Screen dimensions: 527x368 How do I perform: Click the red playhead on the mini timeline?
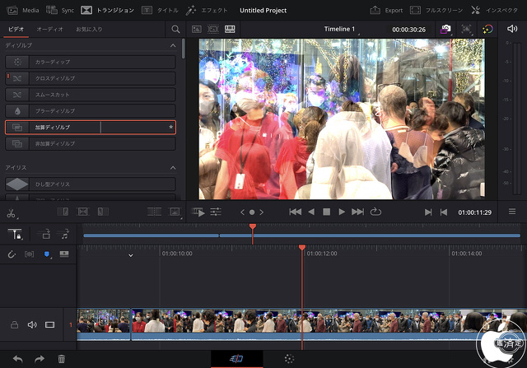point(252,227)
